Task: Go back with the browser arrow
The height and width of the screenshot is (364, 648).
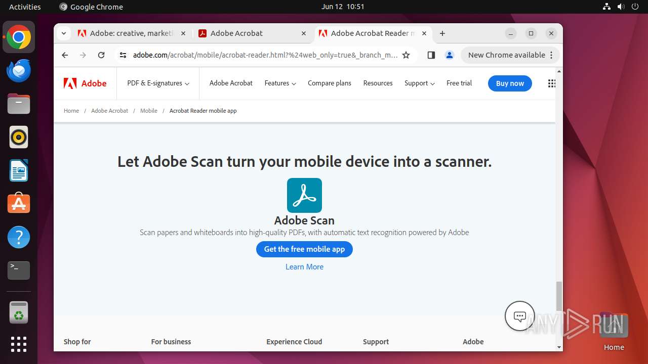Action: tap(65, 55)
